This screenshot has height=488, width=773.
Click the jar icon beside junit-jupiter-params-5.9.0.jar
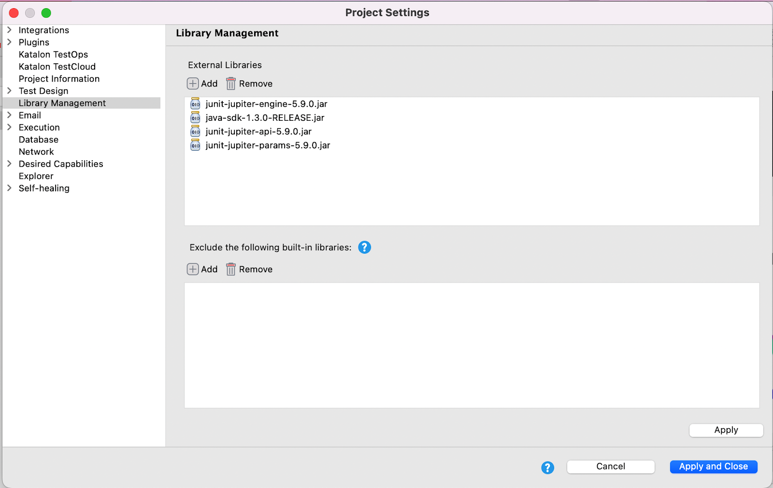(195, 145)
